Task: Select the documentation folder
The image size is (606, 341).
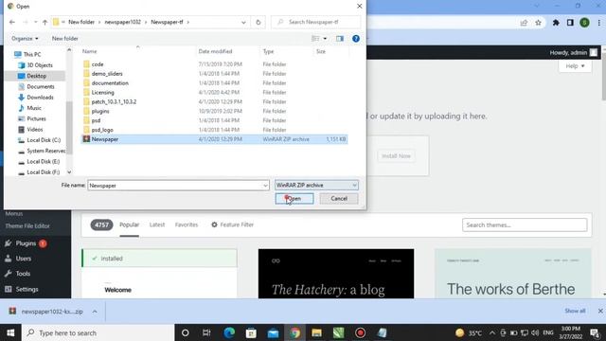Action: 110,82
